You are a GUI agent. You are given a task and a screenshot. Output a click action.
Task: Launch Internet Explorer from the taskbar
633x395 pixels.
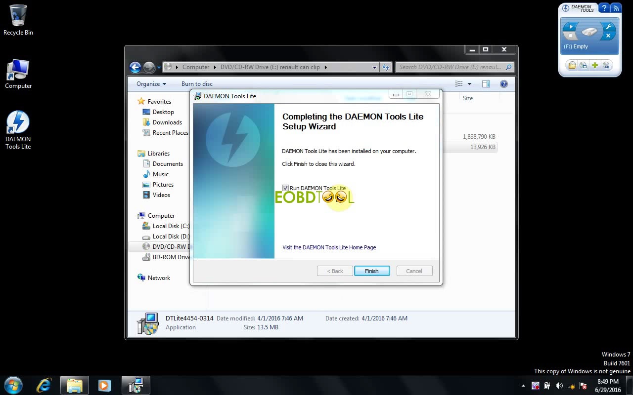pos(44,385)
